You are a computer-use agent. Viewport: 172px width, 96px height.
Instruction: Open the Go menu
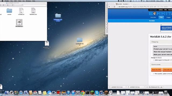coord(24,1)
